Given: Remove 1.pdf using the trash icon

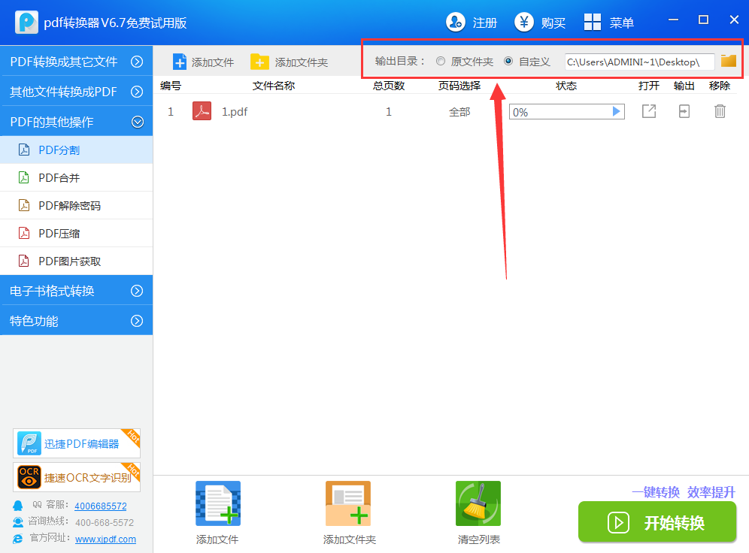Looking at the screenshot, I should 719,110.
